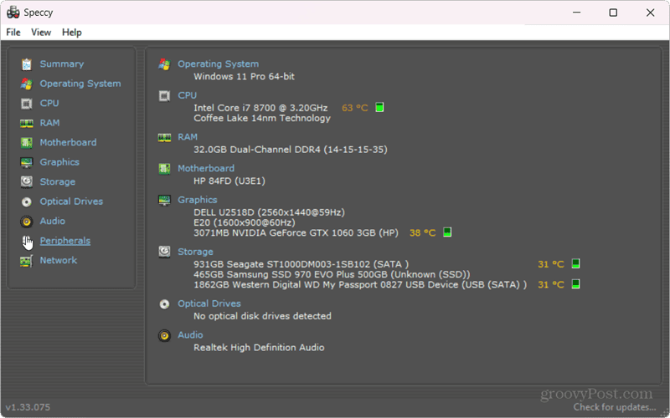Click the Audio icon in summary panel
Screen dimensions: 670x418
pyautogui.click(x=164, y=335)
